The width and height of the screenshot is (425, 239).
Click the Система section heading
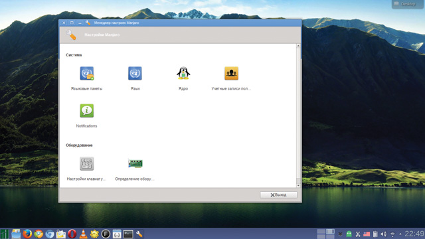74,55
